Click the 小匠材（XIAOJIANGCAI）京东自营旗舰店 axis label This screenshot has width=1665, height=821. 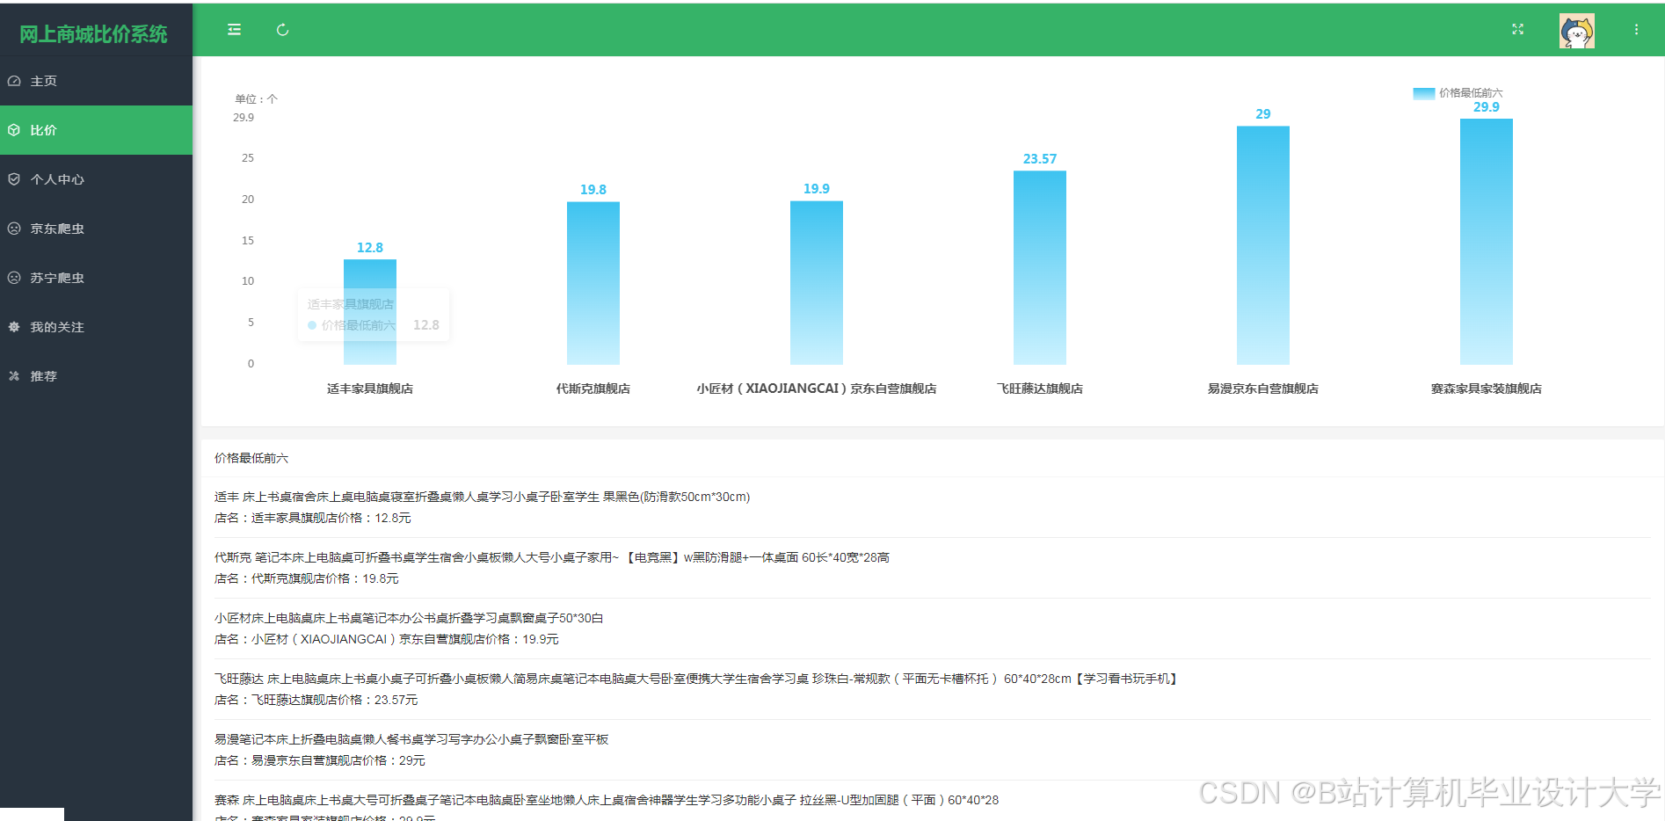[816, 389]
